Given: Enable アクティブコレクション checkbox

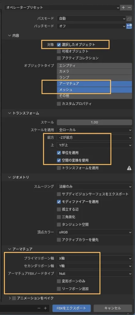Looking at the screenshot, I should [x=59, y=58].
